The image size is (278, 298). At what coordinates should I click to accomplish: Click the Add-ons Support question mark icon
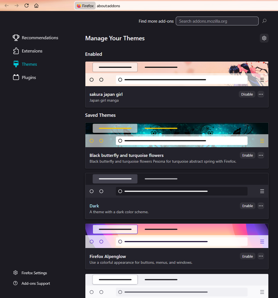[x=15, y=283]
